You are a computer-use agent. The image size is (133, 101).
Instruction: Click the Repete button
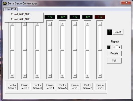pos(114,53)
